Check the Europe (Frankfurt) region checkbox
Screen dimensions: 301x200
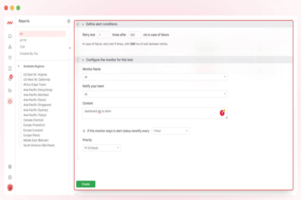(21, 125)
